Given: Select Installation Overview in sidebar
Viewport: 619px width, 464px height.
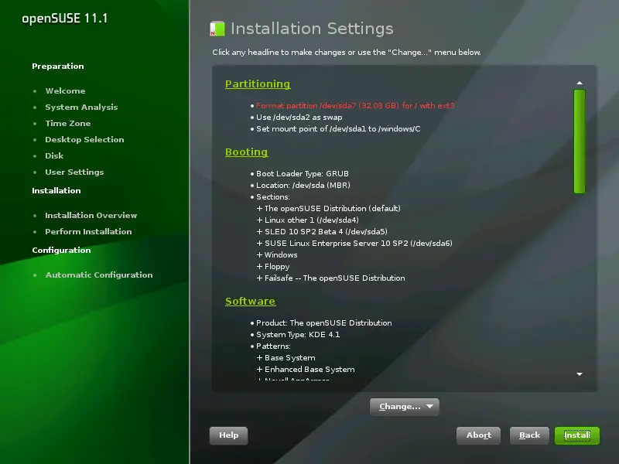Looking at the screenshot, I should coord(91,216).
